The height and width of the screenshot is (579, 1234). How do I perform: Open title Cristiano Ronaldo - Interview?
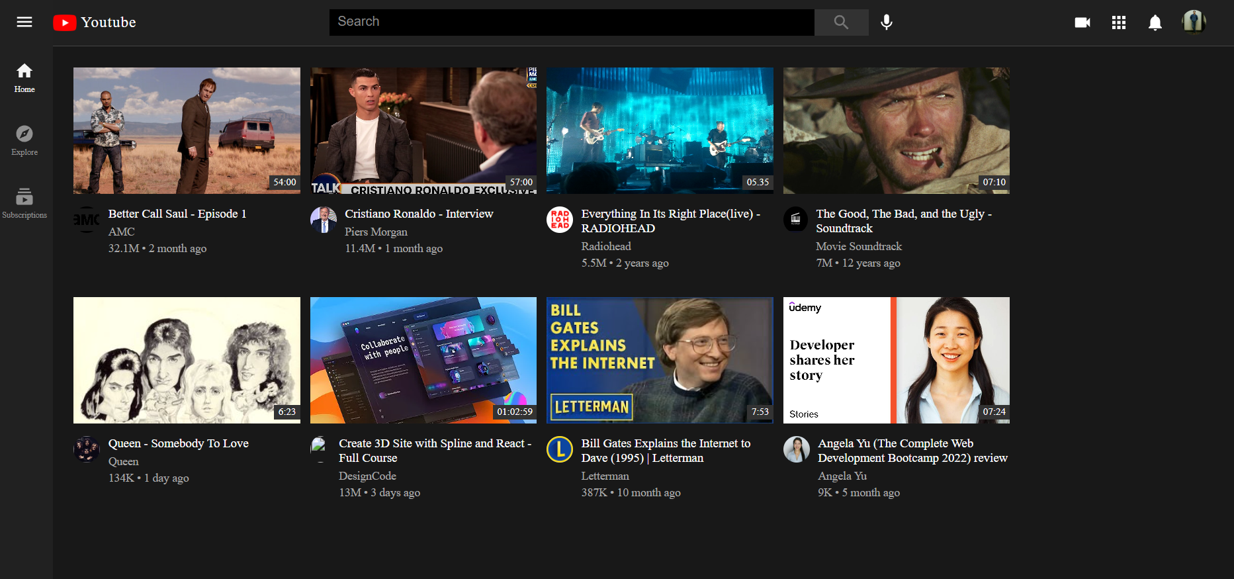point(419,214)
